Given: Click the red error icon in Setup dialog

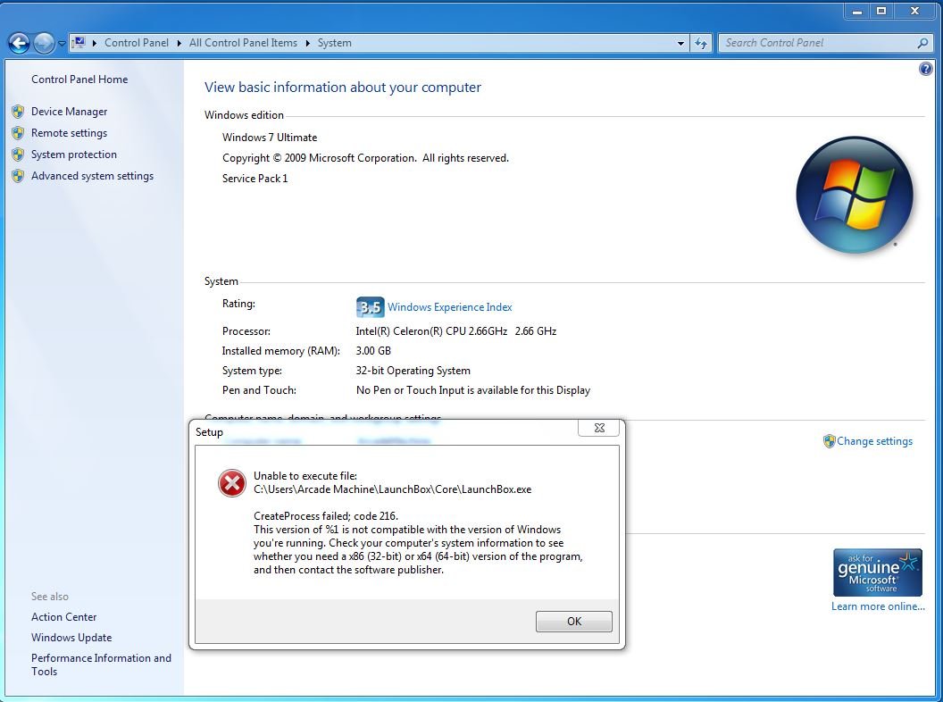Looking at the screenshot, I should coord(232,483).
